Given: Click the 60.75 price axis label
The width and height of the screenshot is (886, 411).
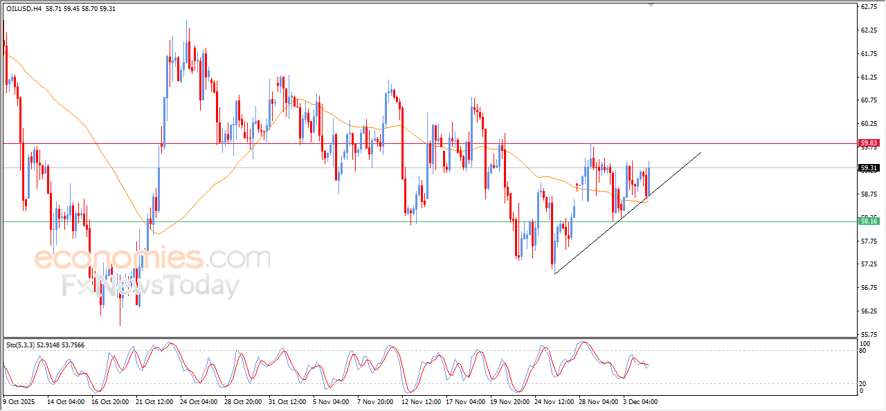Looking at the screenshot, I should pos(869,100).
